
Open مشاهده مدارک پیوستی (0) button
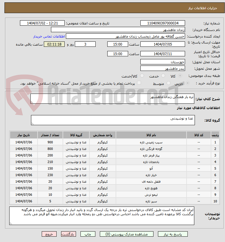[x=127, y=234]
